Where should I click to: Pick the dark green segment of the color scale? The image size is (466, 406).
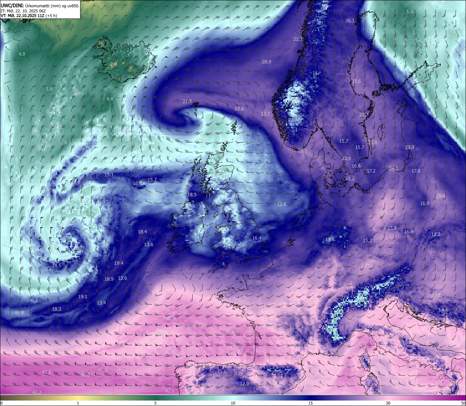coord(155,398)
